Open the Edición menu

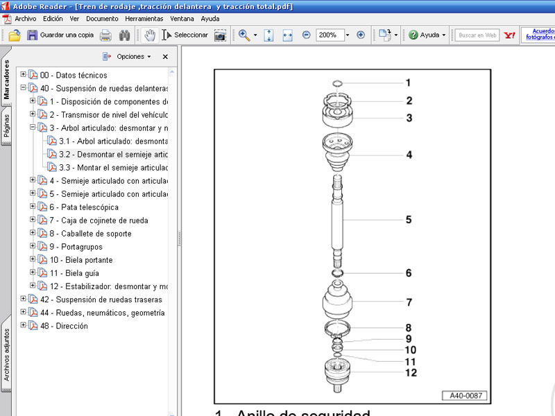(53, 19)
